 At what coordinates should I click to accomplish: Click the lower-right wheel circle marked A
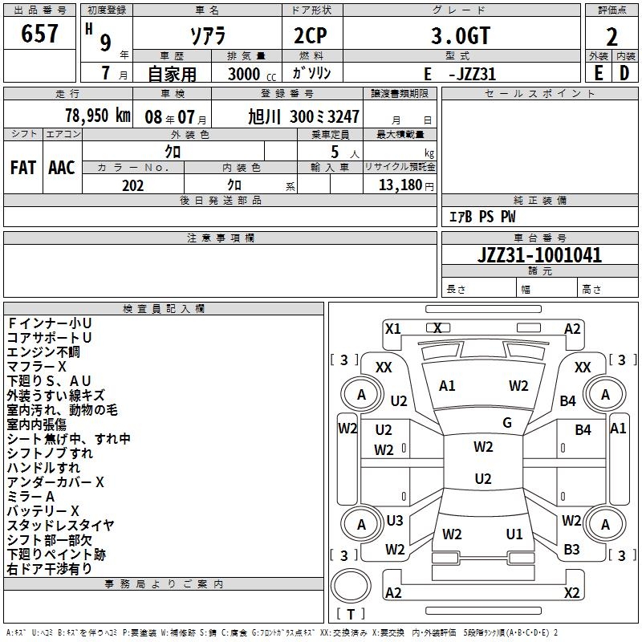coord(605,525)
